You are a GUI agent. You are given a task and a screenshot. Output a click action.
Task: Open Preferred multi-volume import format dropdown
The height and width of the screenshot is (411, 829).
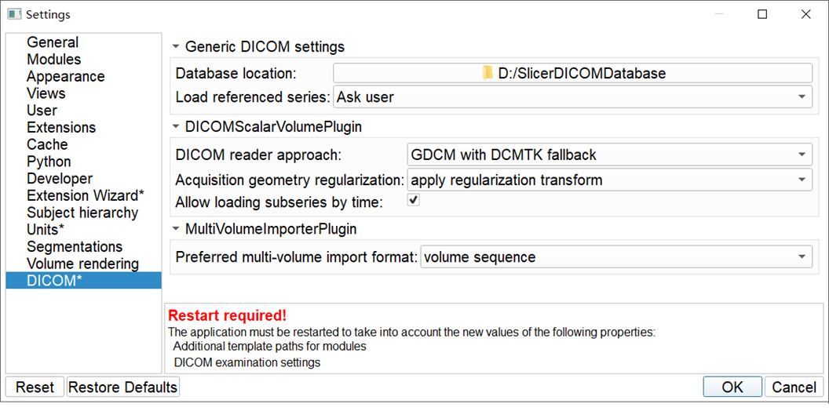(615, 257)
